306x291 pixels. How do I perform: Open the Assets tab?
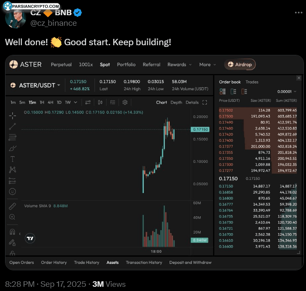pos(113,262)
